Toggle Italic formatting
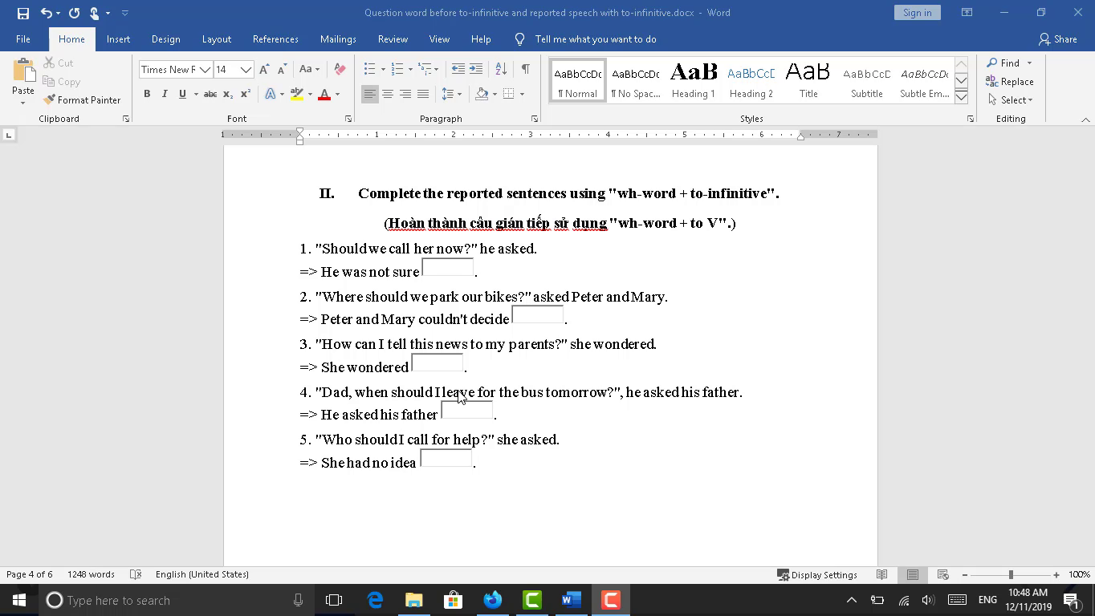The image size is (1095, 616). (x=165, y=95)
